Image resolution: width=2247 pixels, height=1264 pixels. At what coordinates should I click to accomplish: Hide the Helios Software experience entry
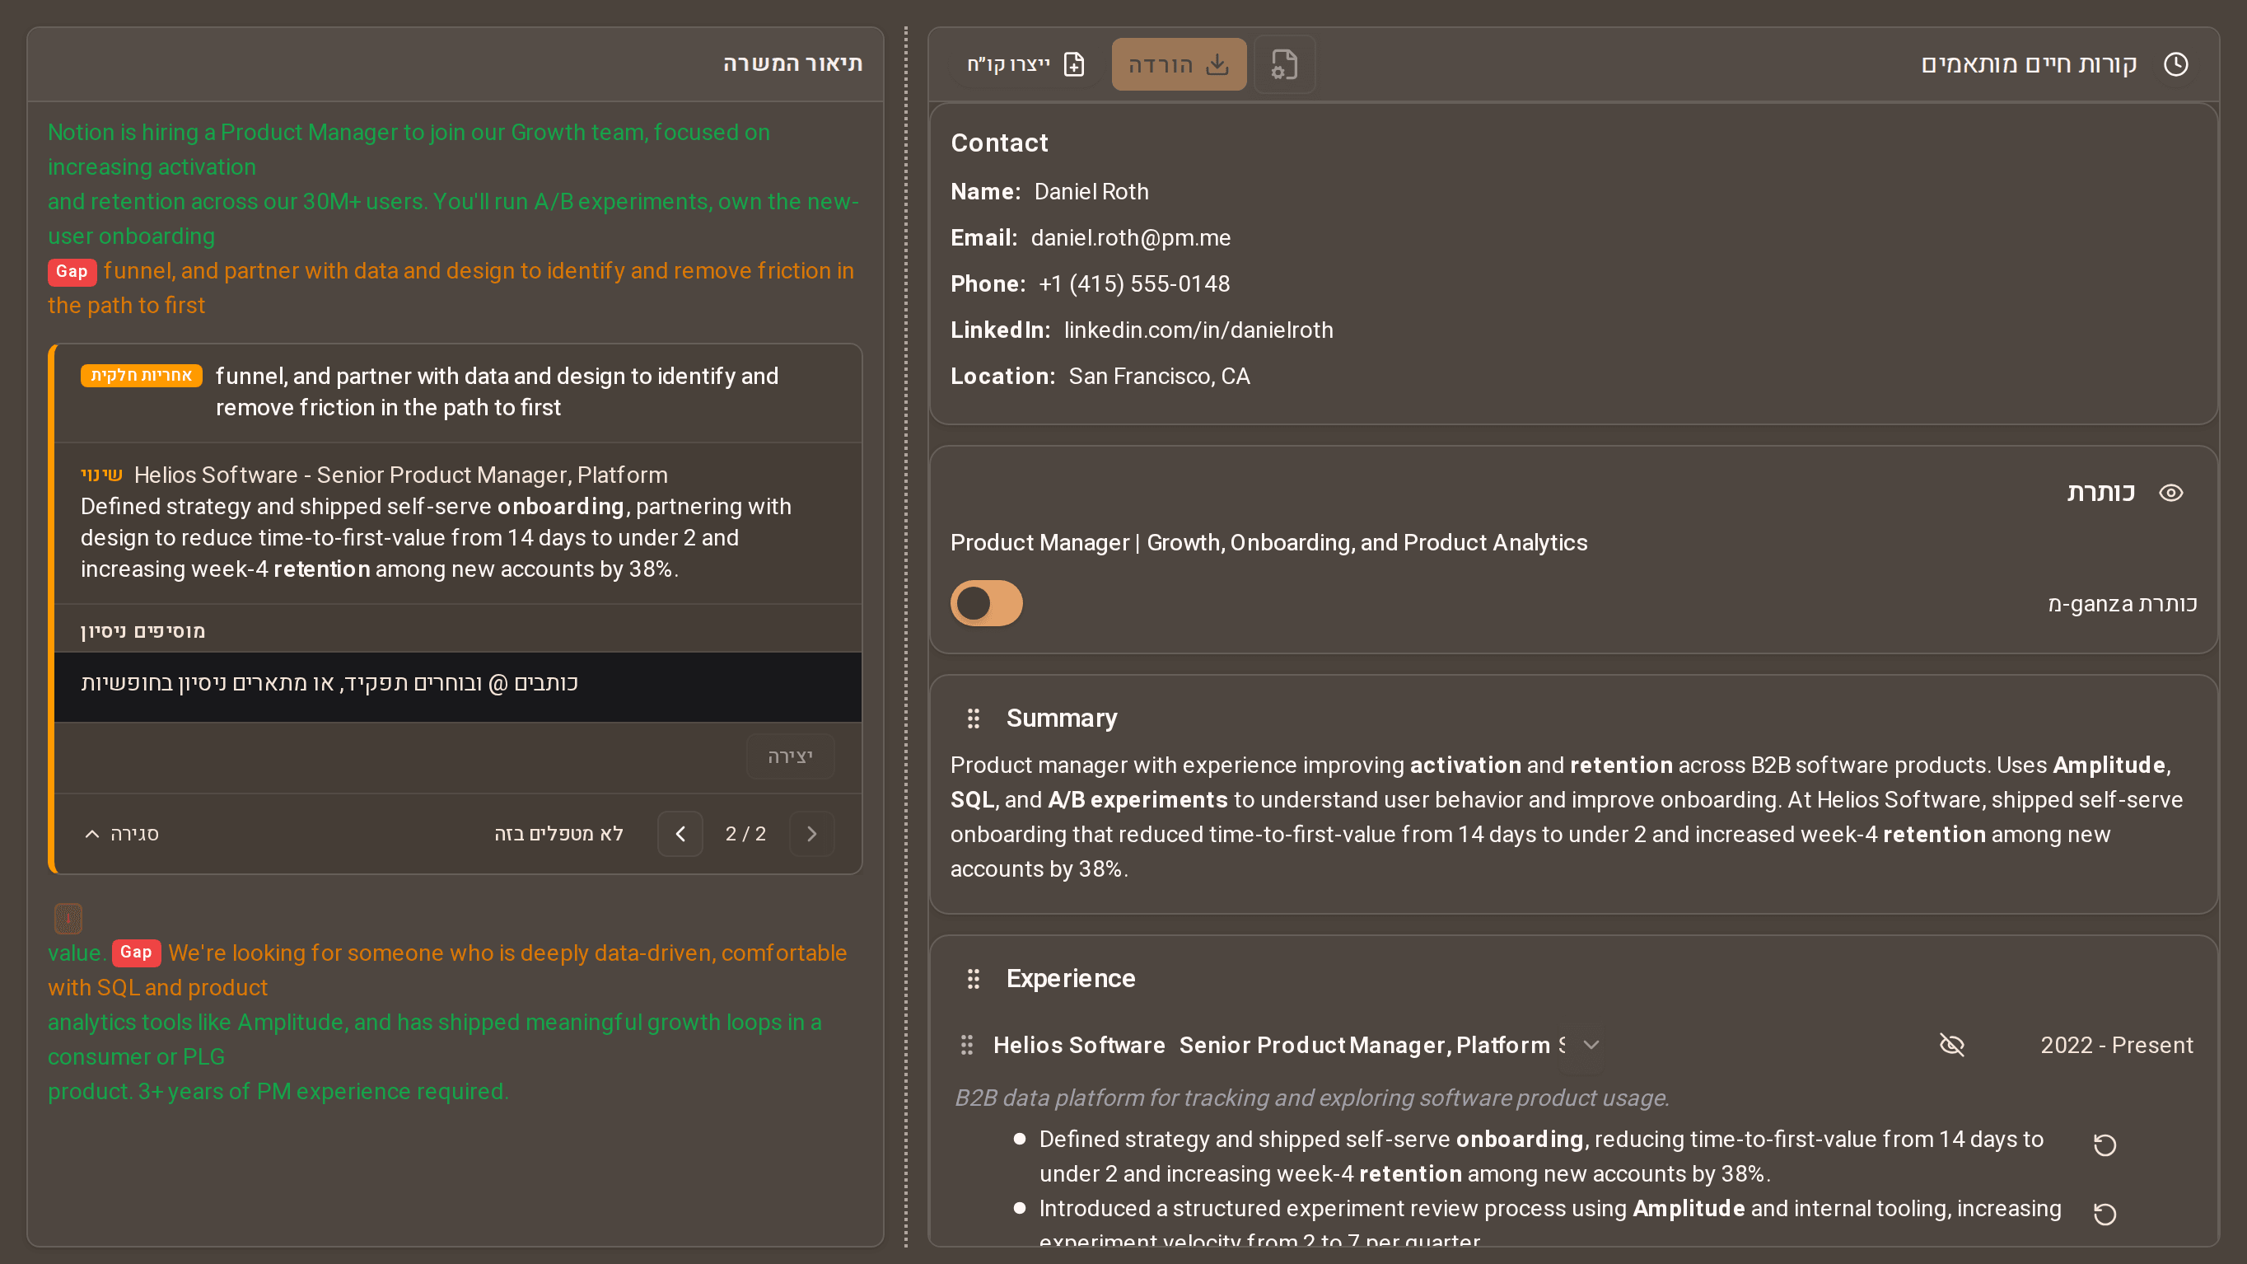tap(1952, 1045)
